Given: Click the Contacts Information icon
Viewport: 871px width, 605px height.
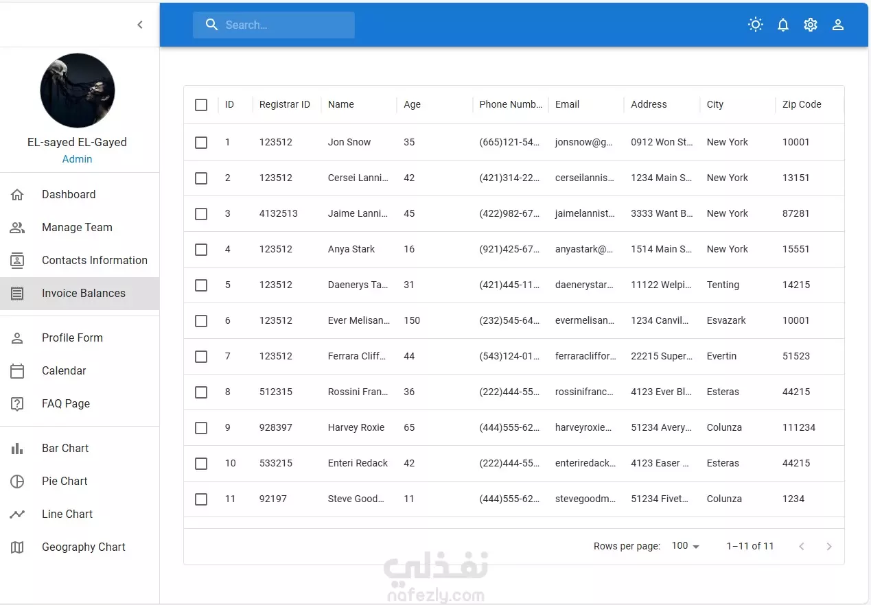Looking at the screenshot, I should tap(17, 261).
